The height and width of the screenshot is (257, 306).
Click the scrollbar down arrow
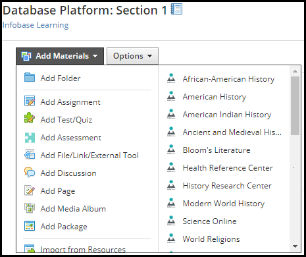[x=295, y=246]
